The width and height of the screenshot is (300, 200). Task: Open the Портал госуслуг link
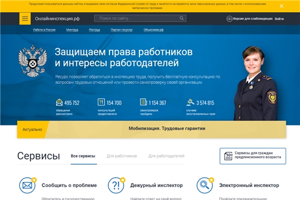(122, 29)
